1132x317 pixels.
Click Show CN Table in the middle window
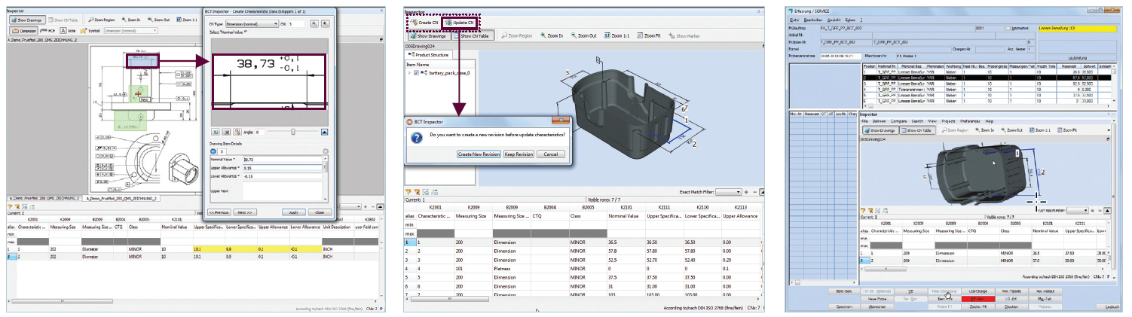[x=472, y=36]
